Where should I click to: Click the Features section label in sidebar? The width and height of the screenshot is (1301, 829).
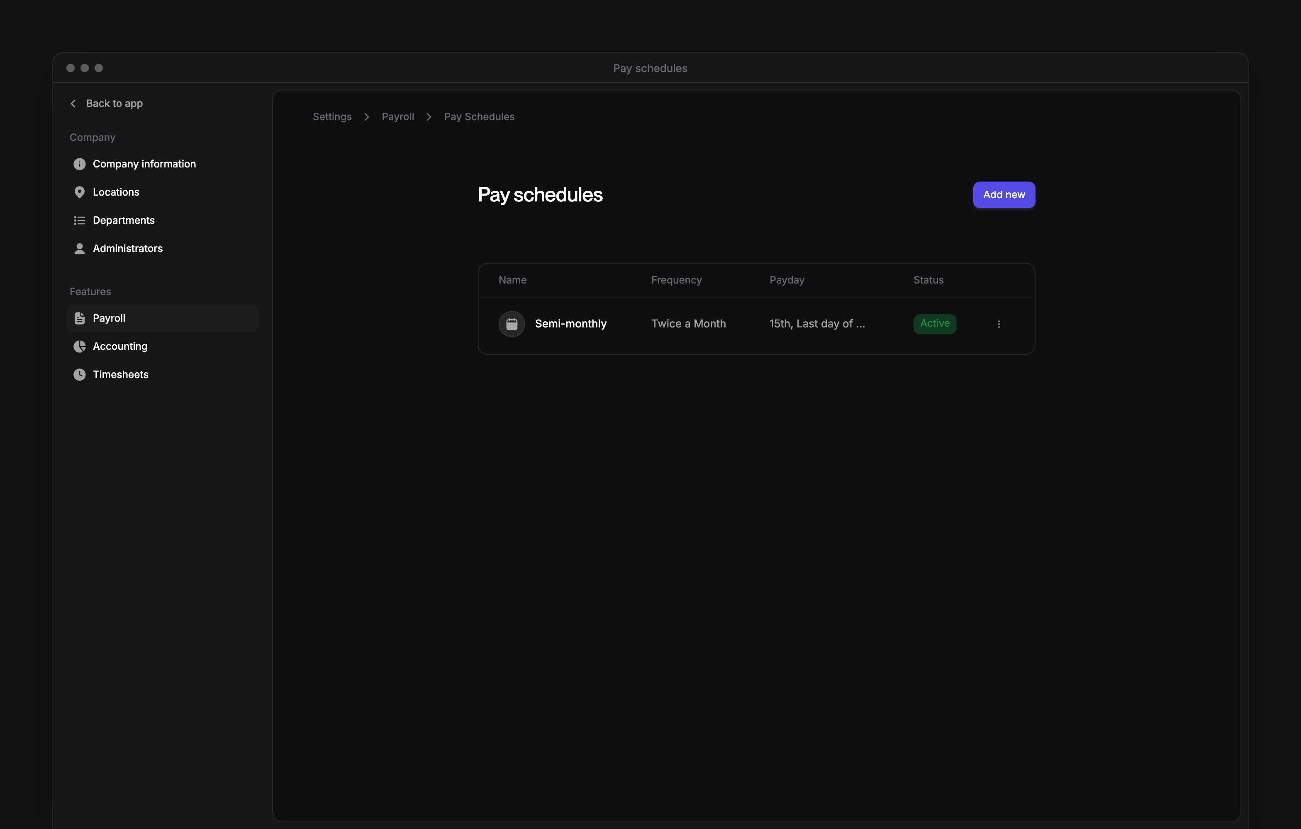[x=90, y=291]
